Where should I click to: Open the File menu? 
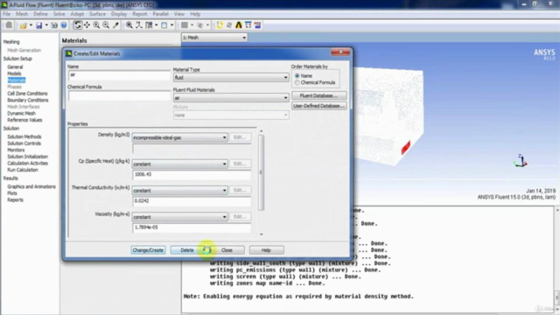[6, 14]
